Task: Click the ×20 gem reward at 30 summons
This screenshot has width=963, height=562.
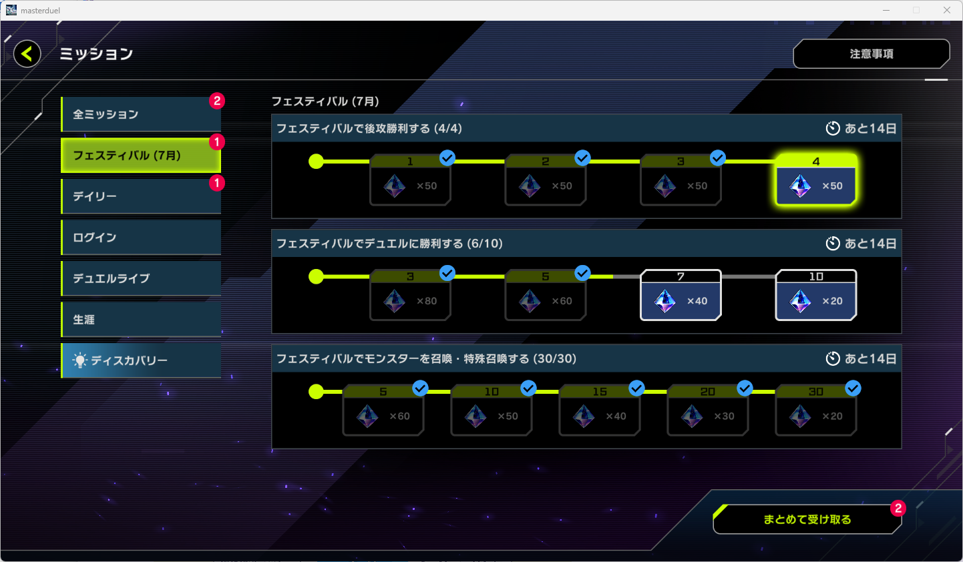Action: [815, 410]
